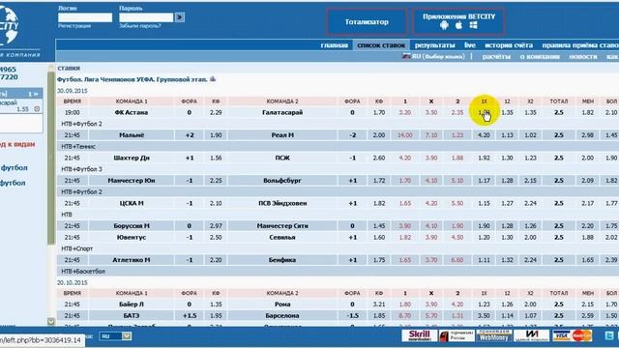Click the BETCITY globe logo

pyautogui.click(x=9, y=24)
